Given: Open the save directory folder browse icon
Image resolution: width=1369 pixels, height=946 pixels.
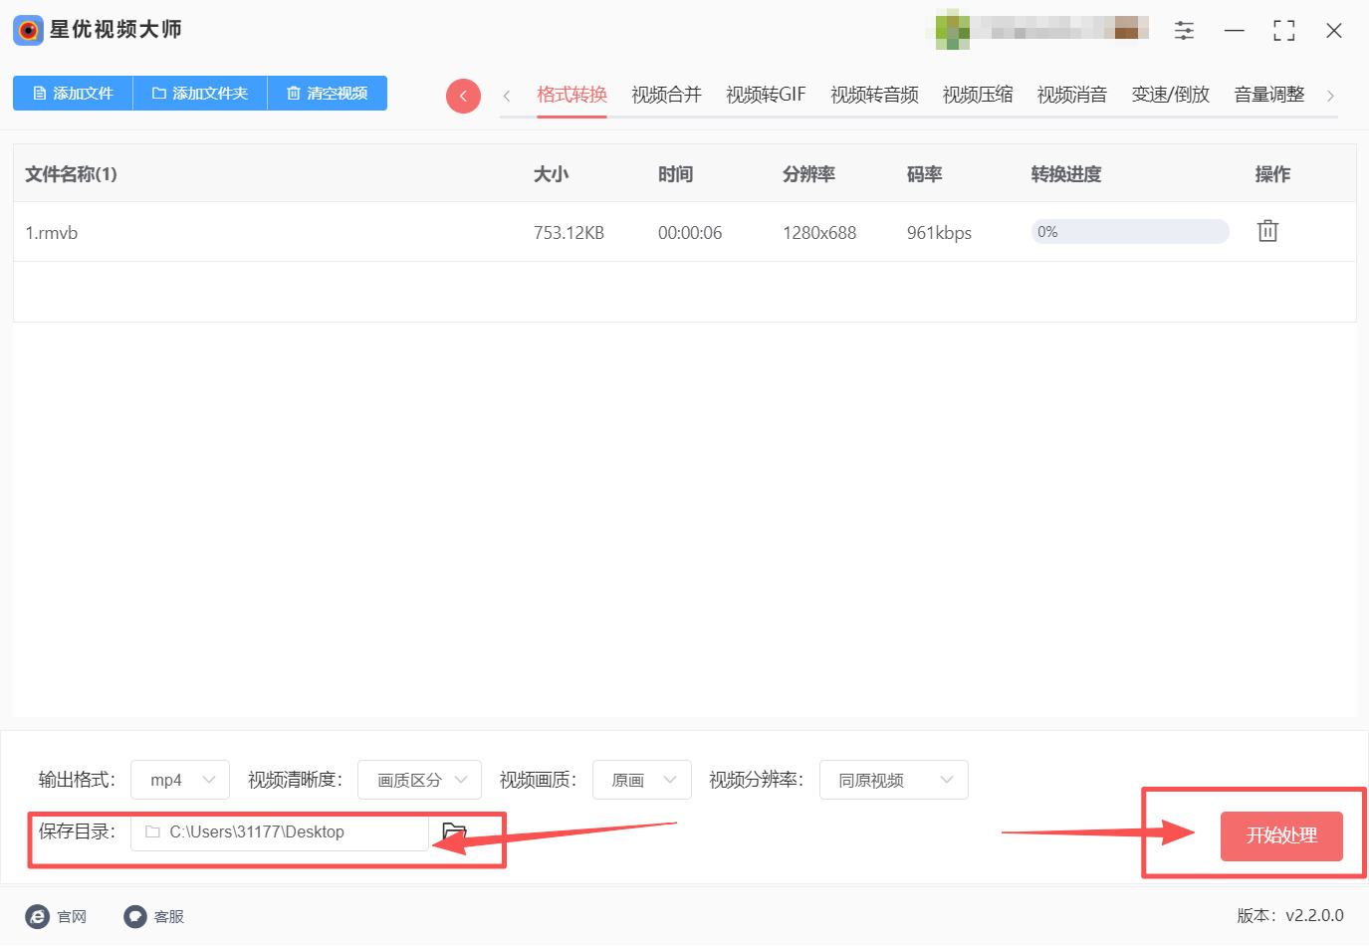Looking at the screenshot, I should click(454, 831).
